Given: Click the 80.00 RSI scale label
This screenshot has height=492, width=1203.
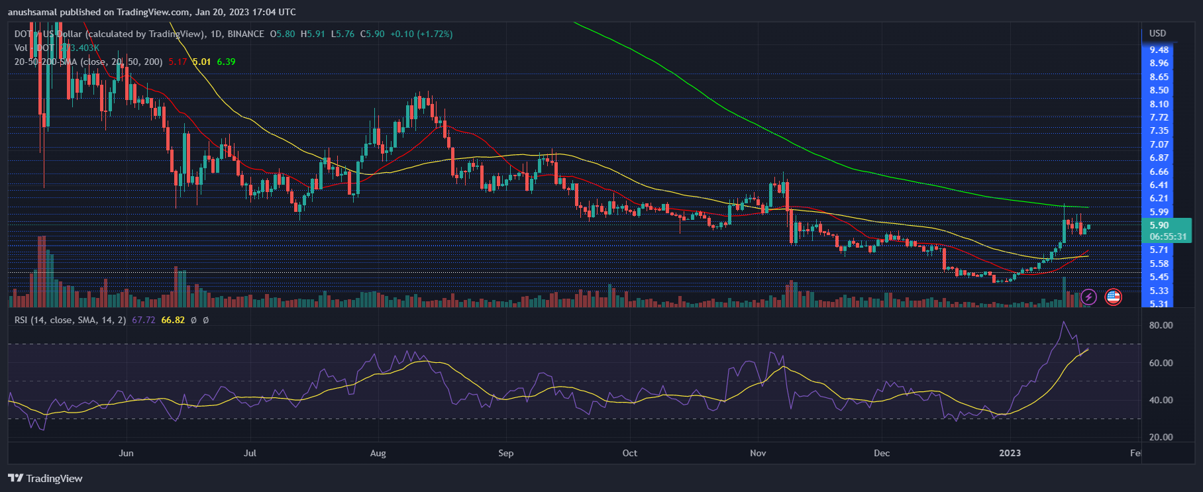Looking at the screenshot, I should click(1161, 325).
